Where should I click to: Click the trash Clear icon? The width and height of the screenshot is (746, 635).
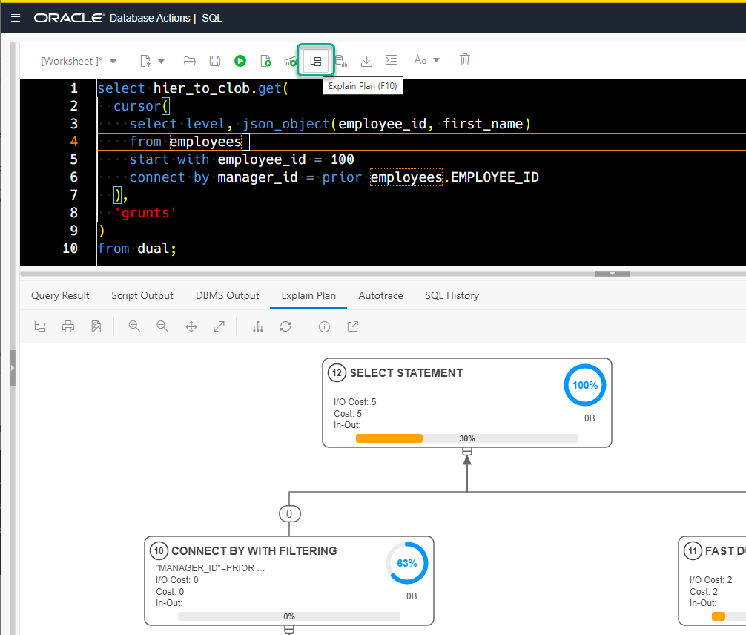pyautogui.click(x=465, y=61)
